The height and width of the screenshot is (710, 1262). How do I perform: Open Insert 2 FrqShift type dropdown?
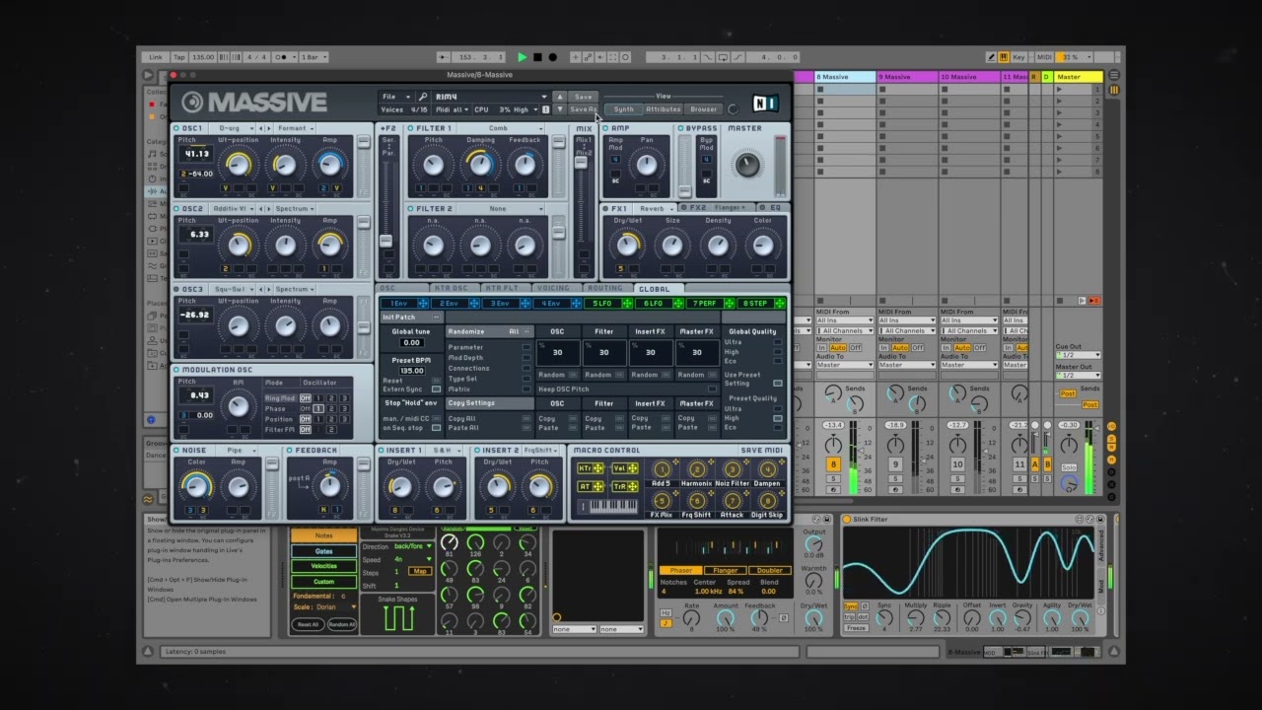pos(540,451)
